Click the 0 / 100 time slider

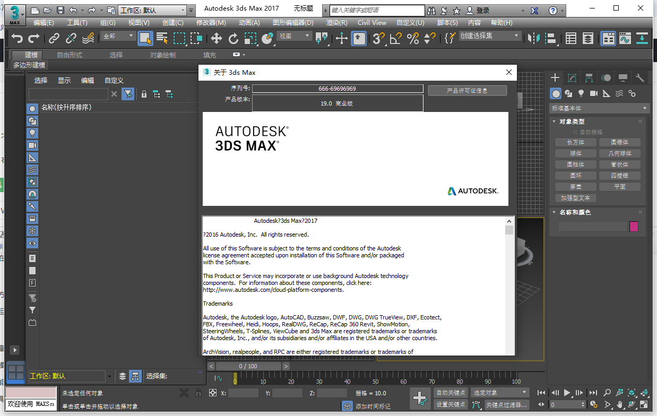pos(248,366)
